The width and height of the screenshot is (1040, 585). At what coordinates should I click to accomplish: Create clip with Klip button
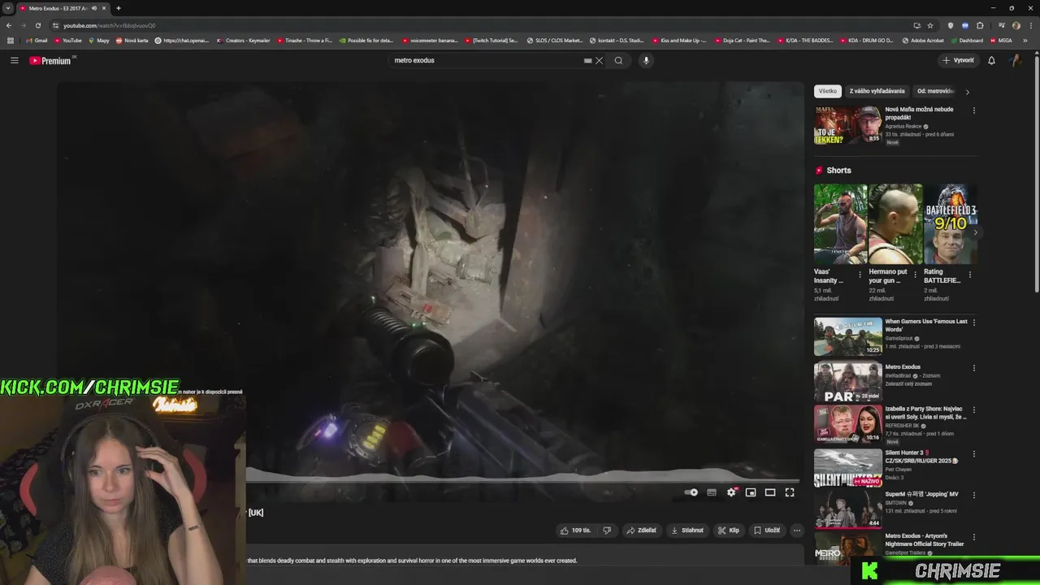click(x=729, y=531)
